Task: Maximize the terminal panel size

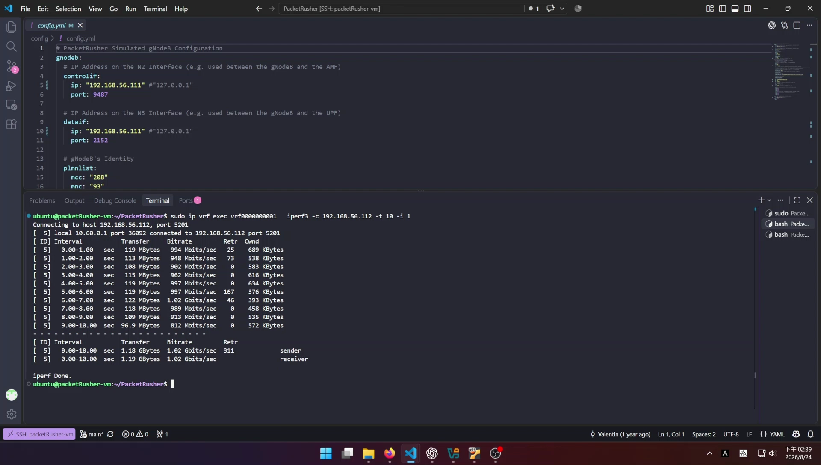Action: click(x=797, y=200)
